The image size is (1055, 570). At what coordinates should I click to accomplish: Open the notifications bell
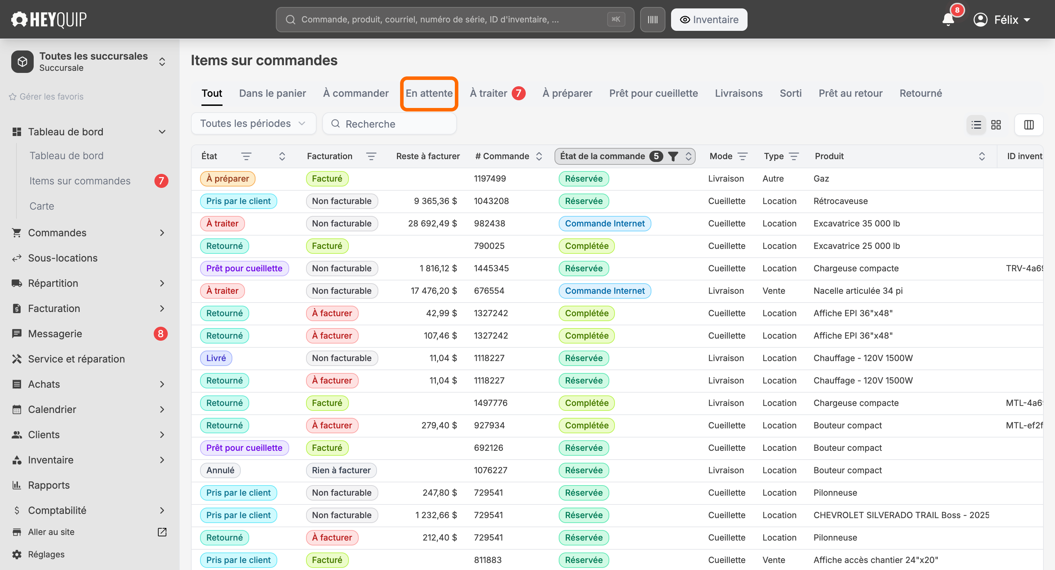click(948, 20)
